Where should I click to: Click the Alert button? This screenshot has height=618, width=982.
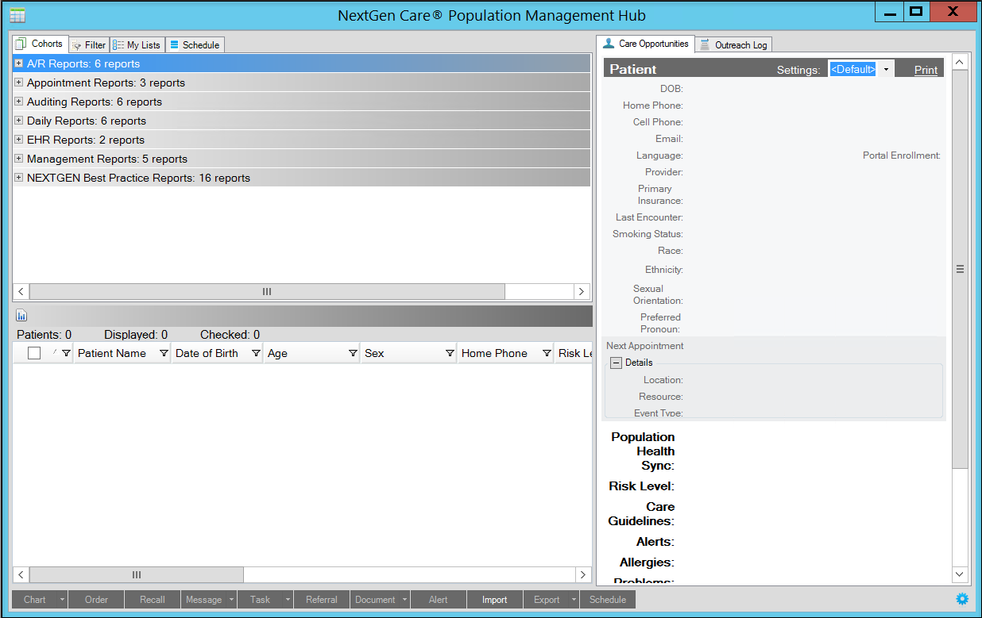439,600
